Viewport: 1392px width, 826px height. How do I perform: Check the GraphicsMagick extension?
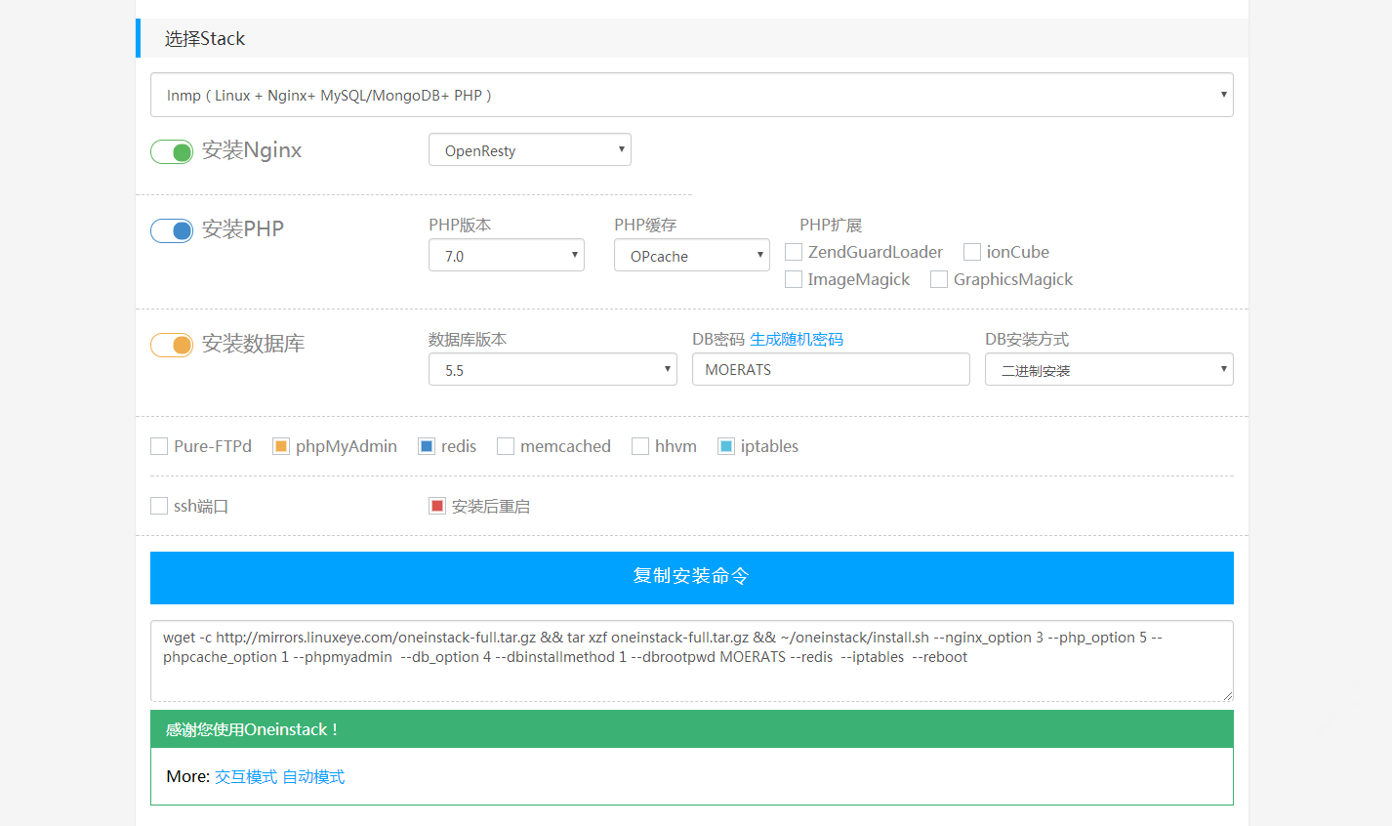point(939,279)
